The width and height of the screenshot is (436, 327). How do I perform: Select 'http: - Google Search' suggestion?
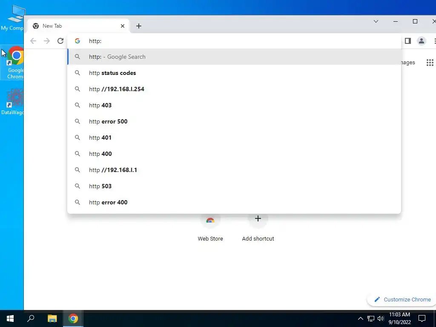coord(234,57)
